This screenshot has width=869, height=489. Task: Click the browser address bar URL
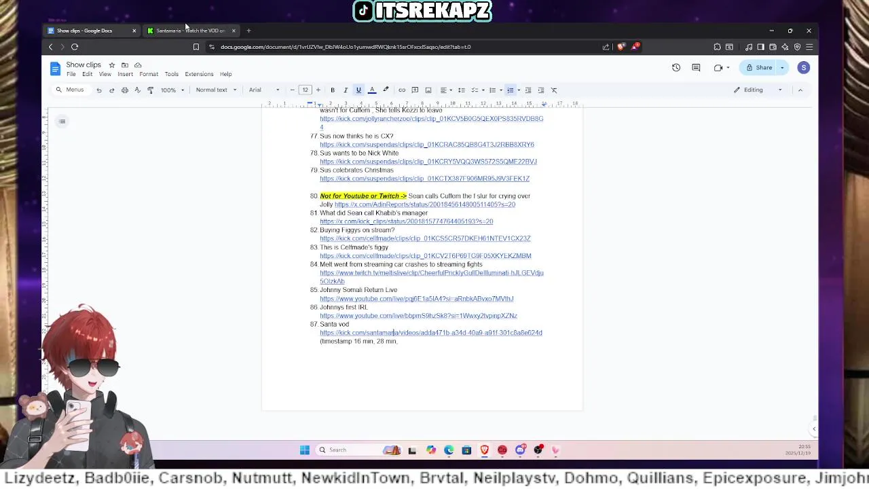click(346, 47)
